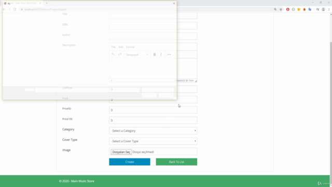Click the Category label text
Screen dimensions: 332x187
(x=68, y=129)
